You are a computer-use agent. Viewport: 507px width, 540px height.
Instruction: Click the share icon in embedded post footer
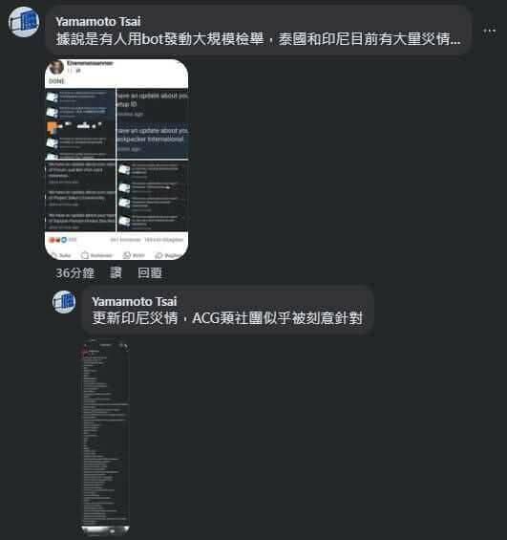pyautogui.click(x=158, y=255)
